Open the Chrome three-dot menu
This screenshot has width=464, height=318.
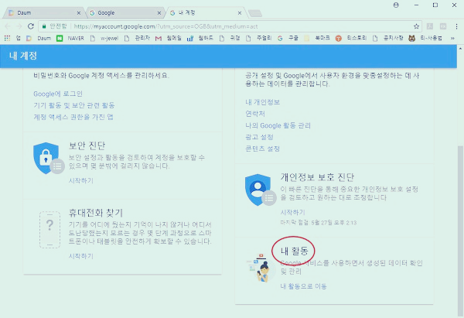coord(456,26)
